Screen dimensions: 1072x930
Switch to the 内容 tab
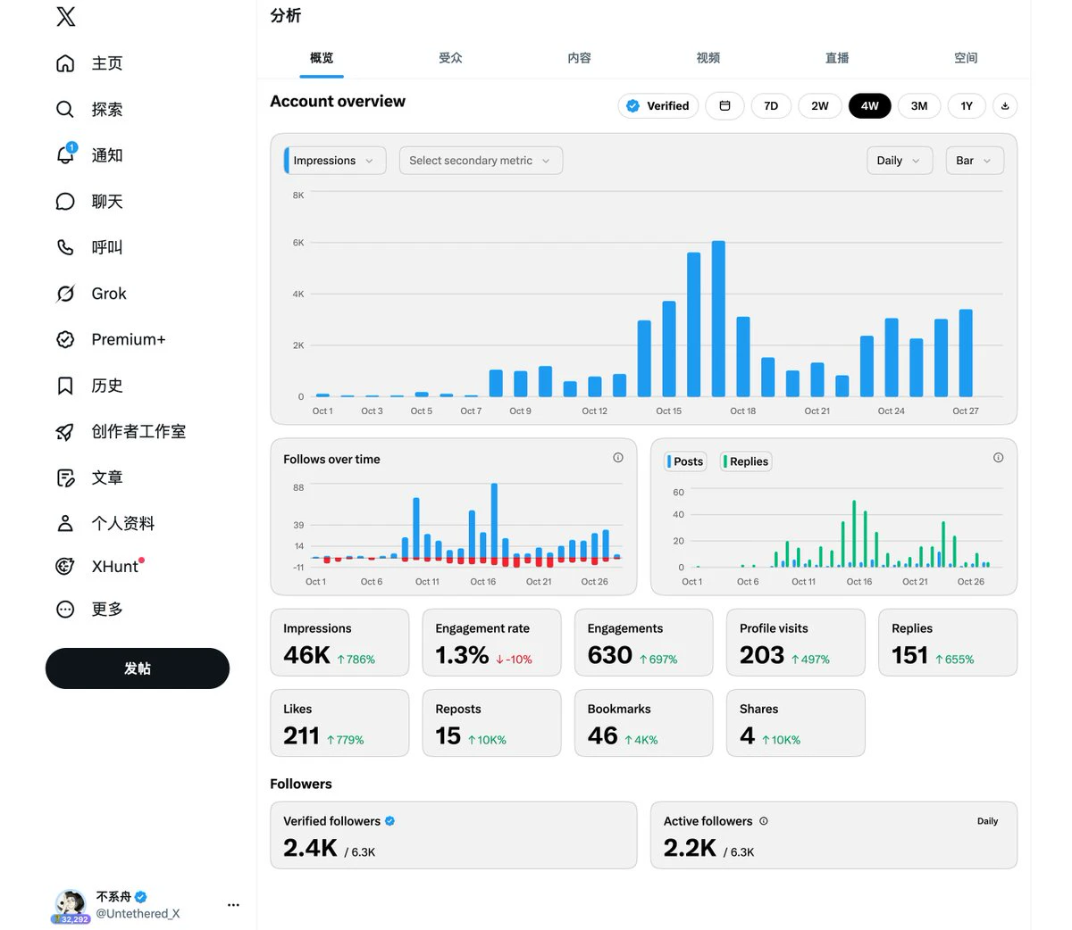pyautogui.click(x=579, y=58)
